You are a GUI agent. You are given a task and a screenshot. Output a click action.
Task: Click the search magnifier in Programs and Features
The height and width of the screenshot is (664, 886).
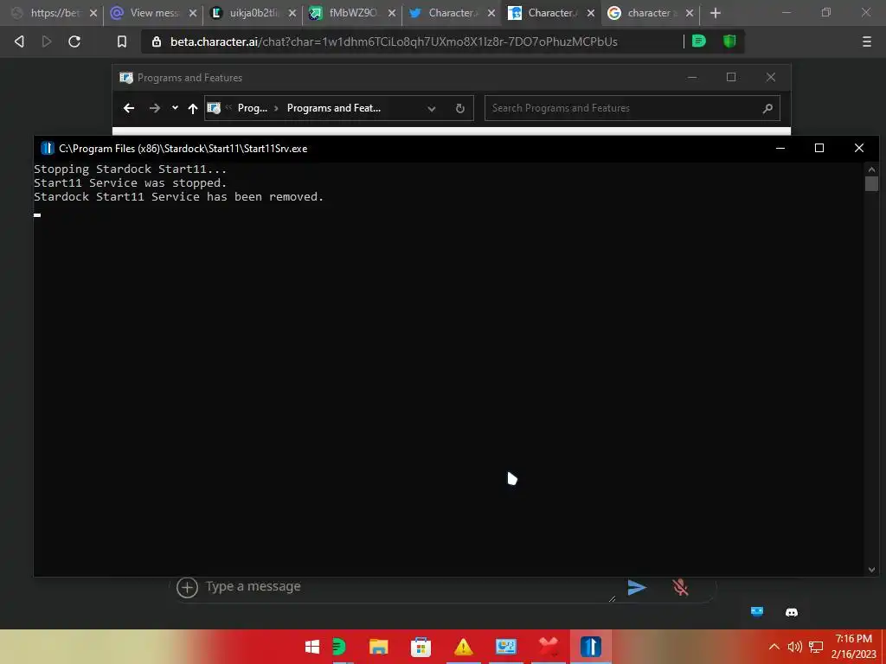click(x=767, y=108)
